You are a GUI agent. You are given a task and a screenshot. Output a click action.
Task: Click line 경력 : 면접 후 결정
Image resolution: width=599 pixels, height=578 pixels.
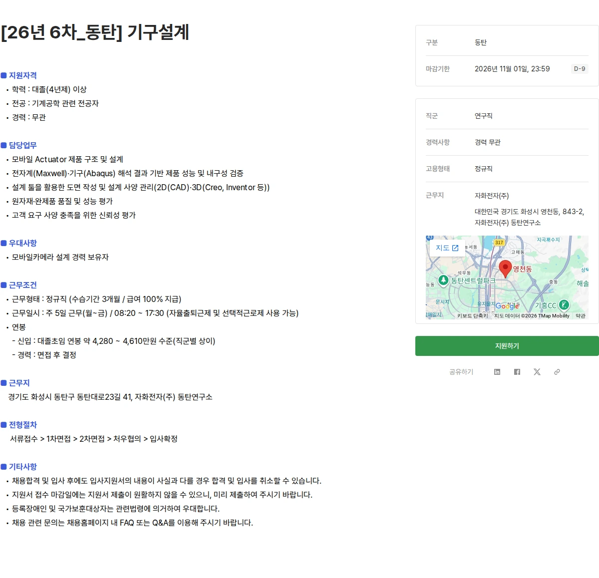(44, 355)
